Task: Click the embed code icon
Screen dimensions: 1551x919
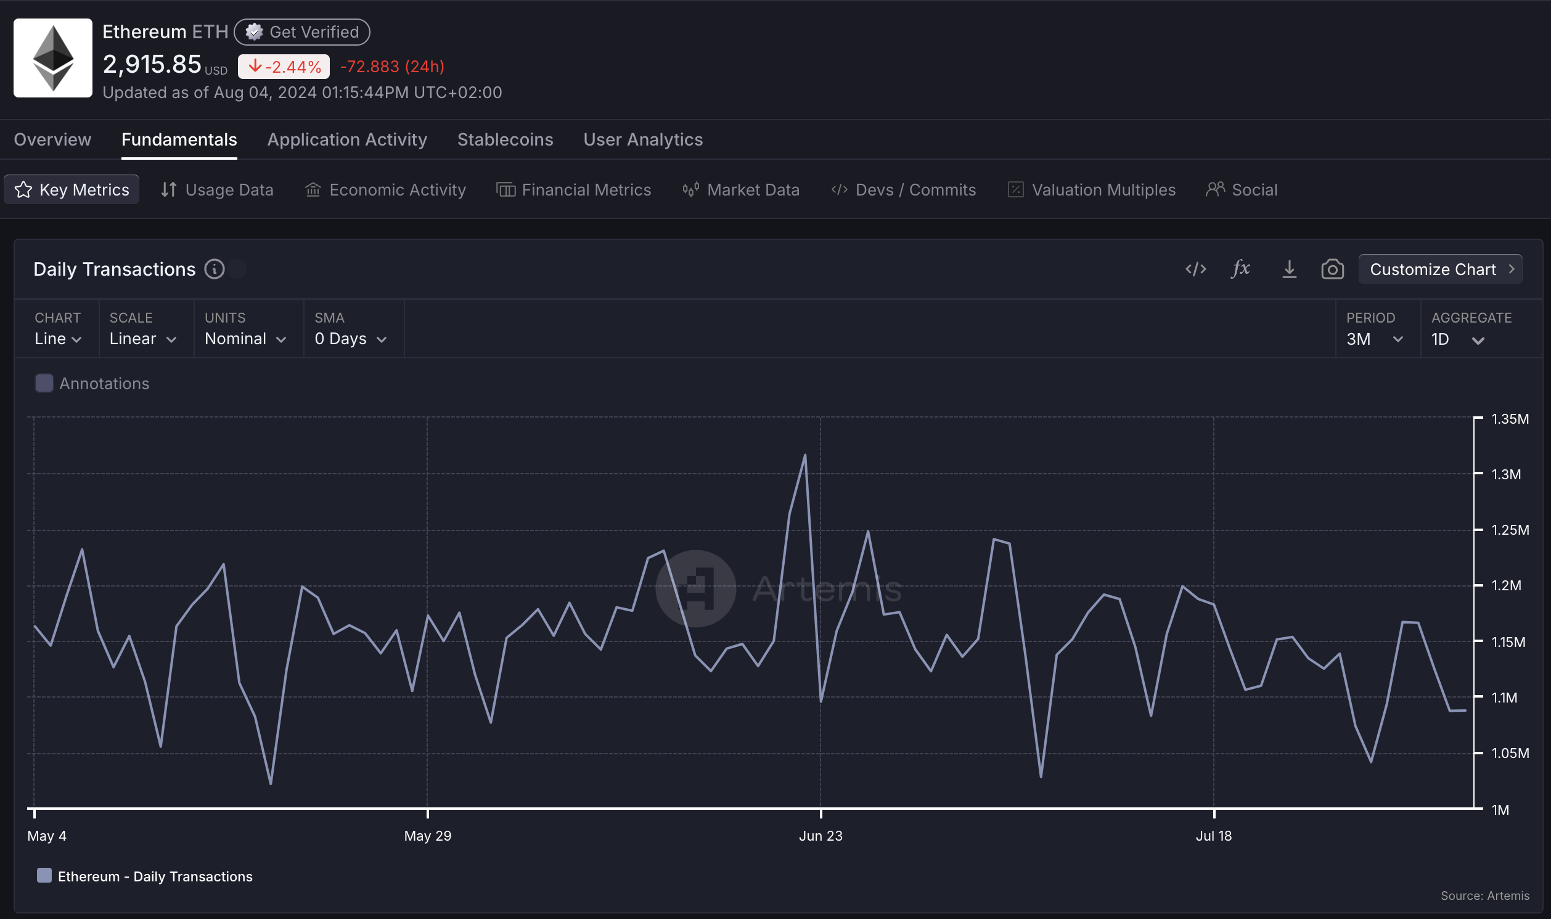Action: (1195, 269)
